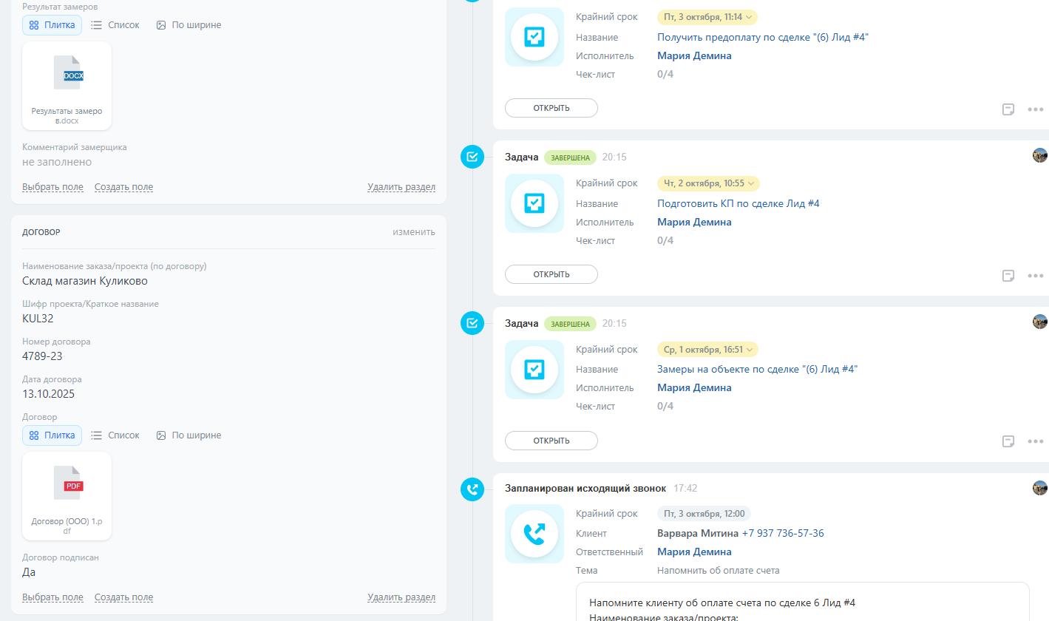
Task: Click the timestamp '17:42' on the planned call
Action: (x=685, y=489)
